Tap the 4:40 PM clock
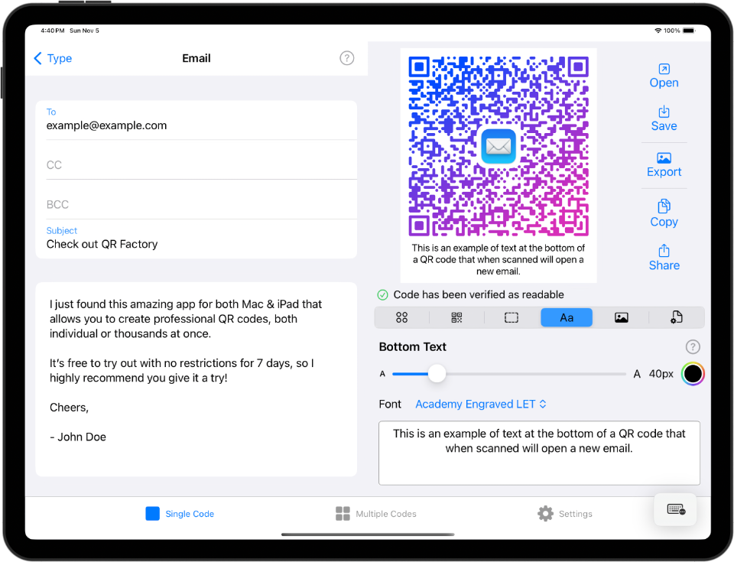 53,31
